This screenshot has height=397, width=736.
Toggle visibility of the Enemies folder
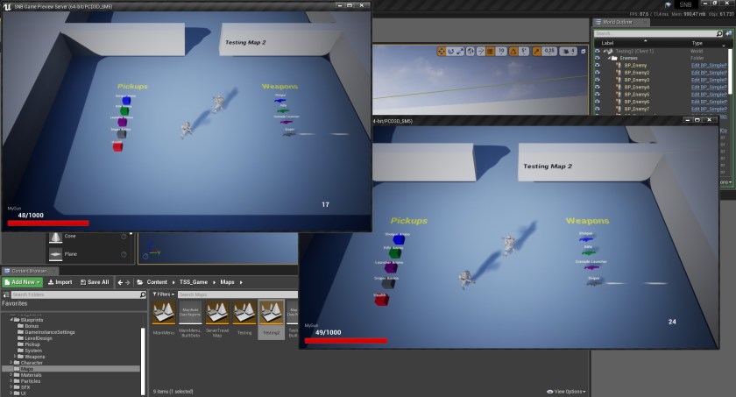click(x=598, y=58)
